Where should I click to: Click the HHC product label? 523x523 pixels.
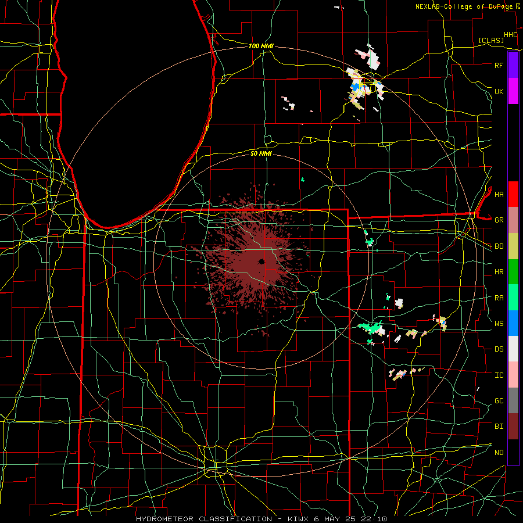(x=510, y=35)
